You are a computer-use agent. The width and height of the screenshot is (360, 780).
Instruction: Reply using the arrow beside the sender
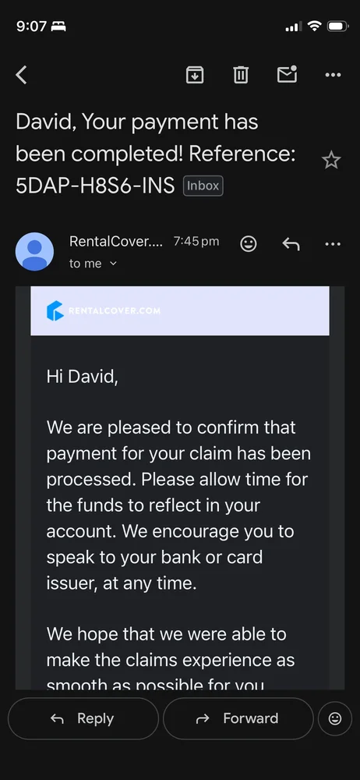pyautogui.click(x=291, y=243)
